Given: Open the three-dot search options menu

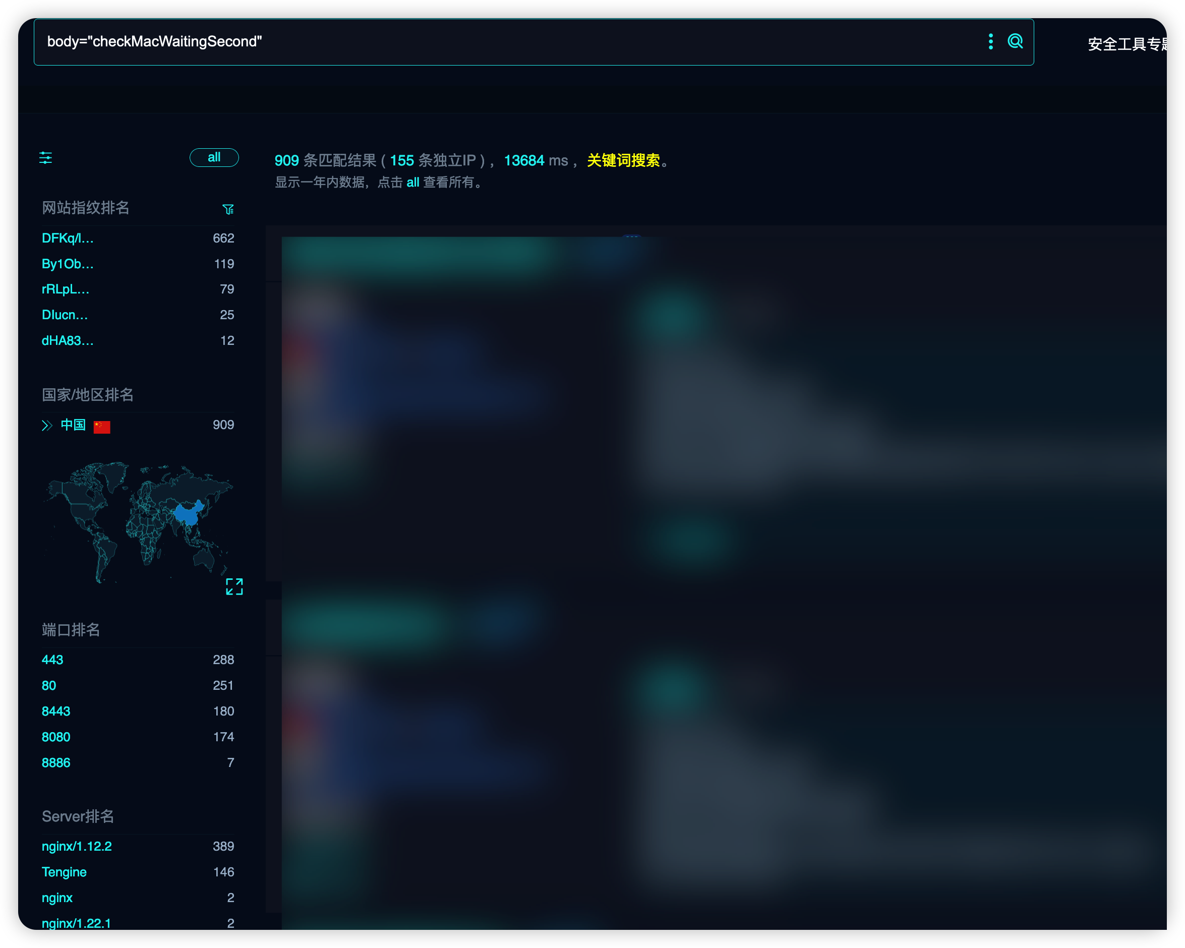Looking at the screenshot, I should point(990,41).
